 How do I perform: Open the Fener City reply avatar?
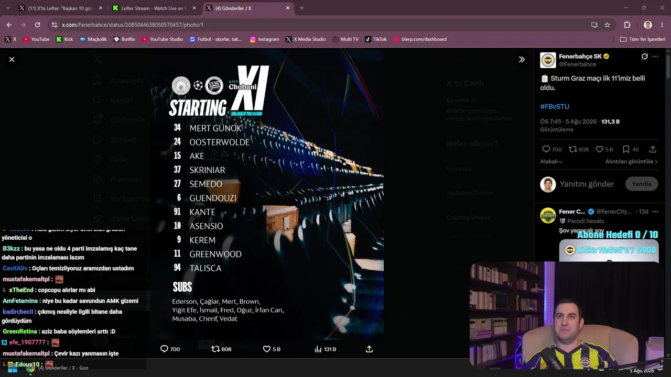[x=548, y=215]
